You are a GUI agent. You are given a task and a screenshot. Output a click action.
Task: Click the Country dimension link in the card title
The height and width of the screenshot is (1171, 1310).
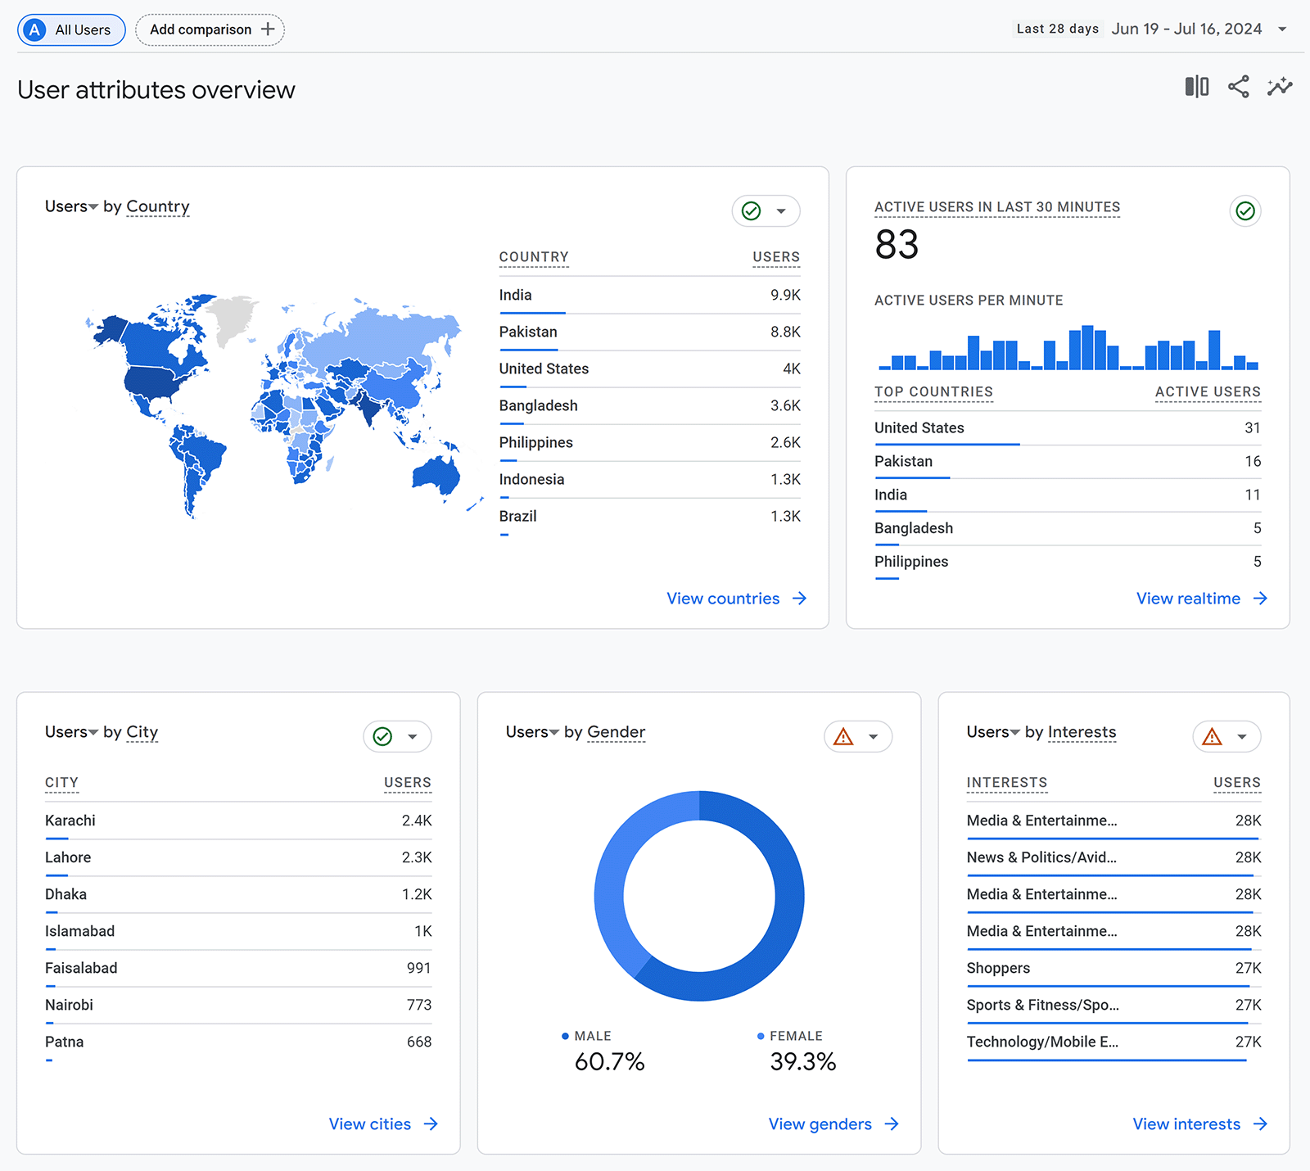coord(157,206)
